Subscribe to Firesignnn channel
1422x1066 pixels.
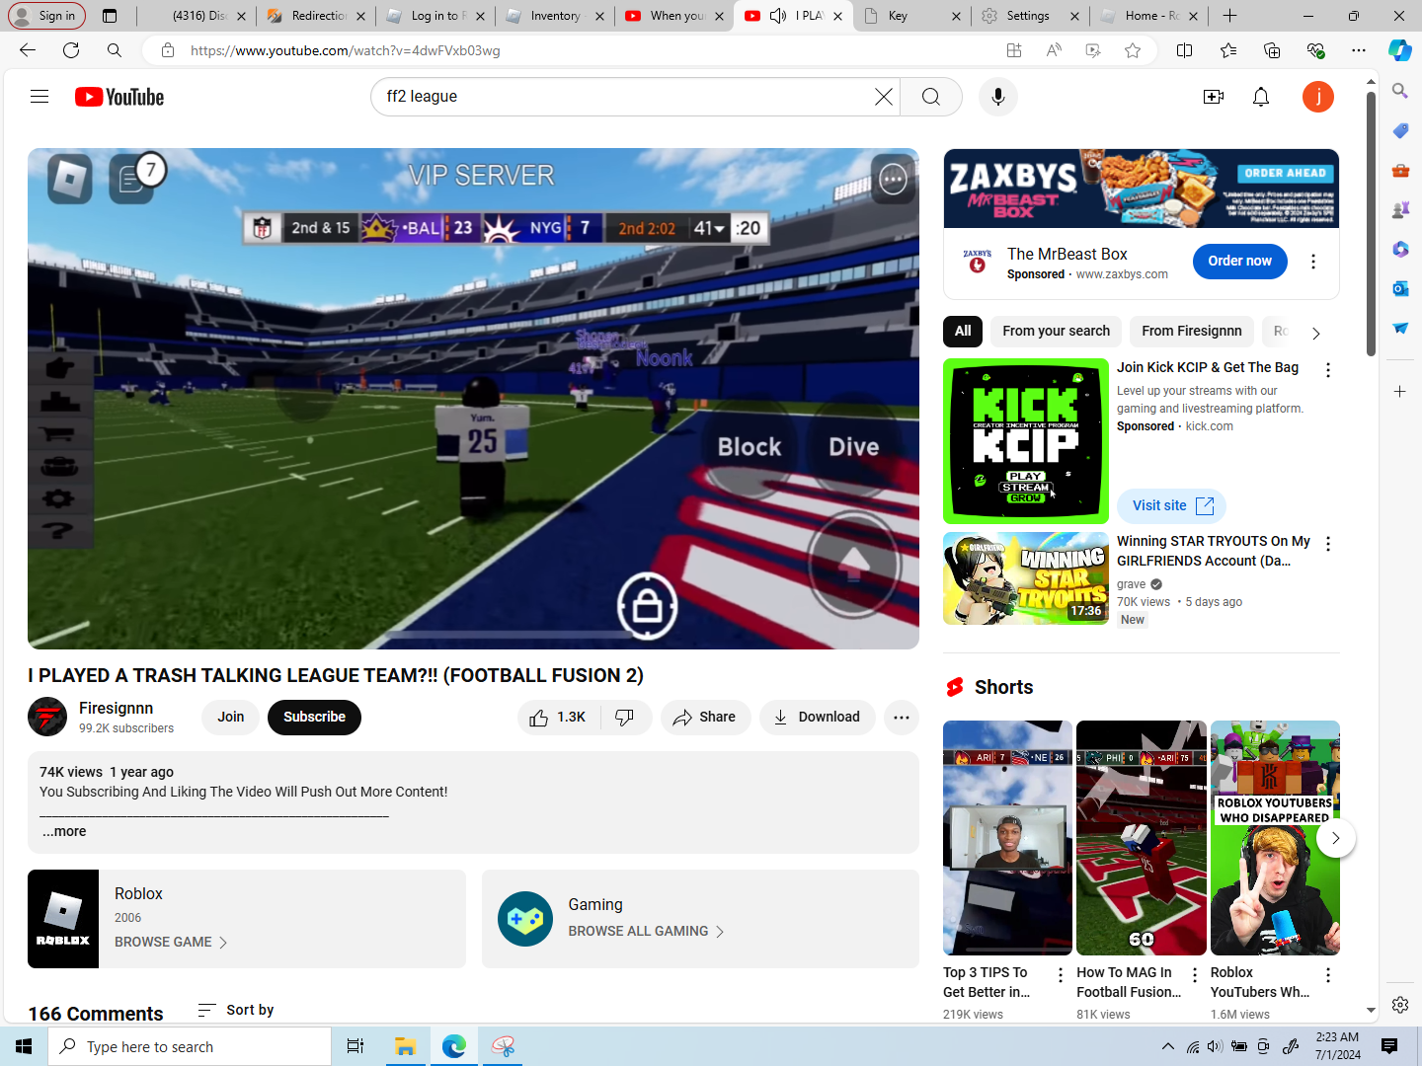pyautogui.click(x=314, y=718)
